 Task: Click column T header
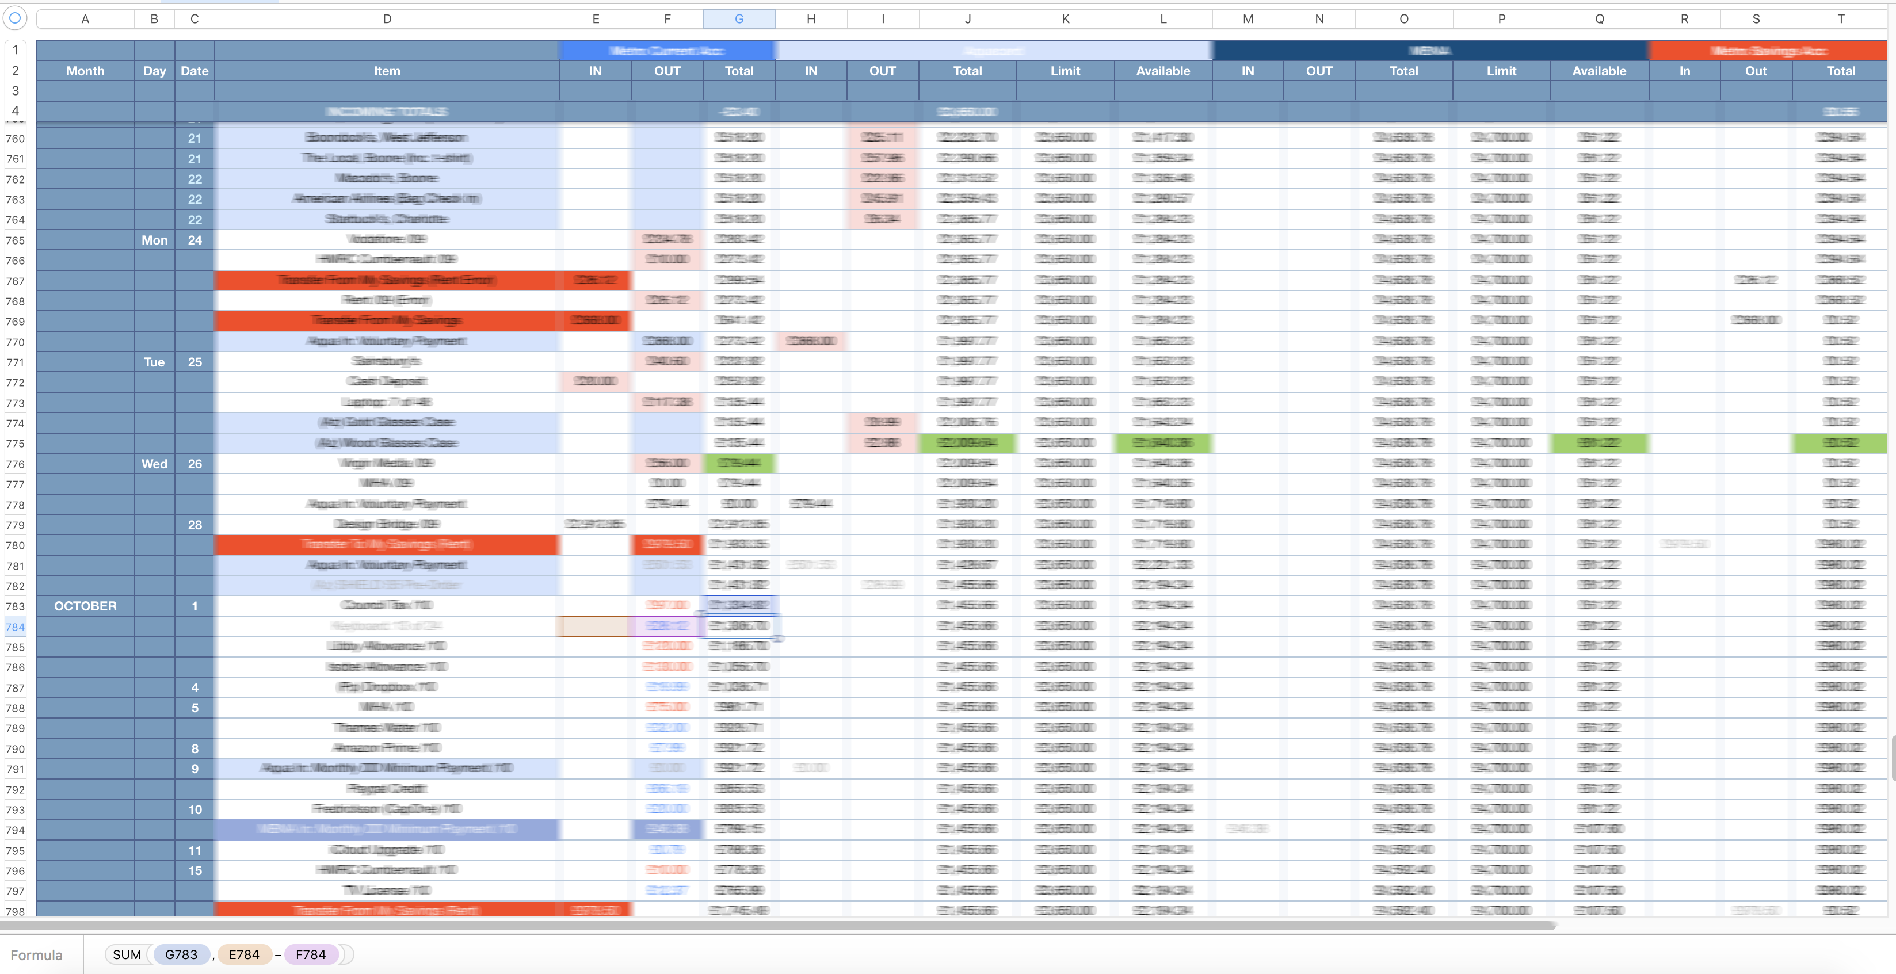click(x=1840, y=19)
